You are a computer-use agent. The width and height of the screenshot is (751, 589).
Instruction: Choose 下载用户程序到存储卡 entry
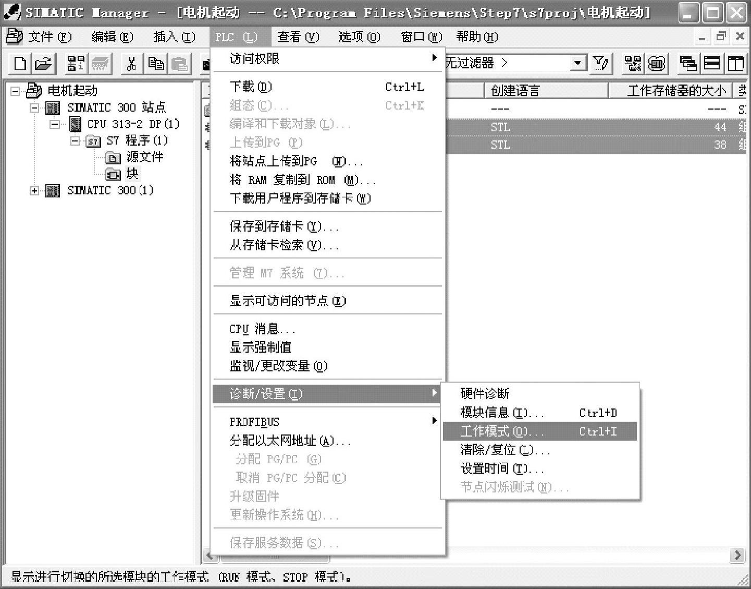(327, 198)
